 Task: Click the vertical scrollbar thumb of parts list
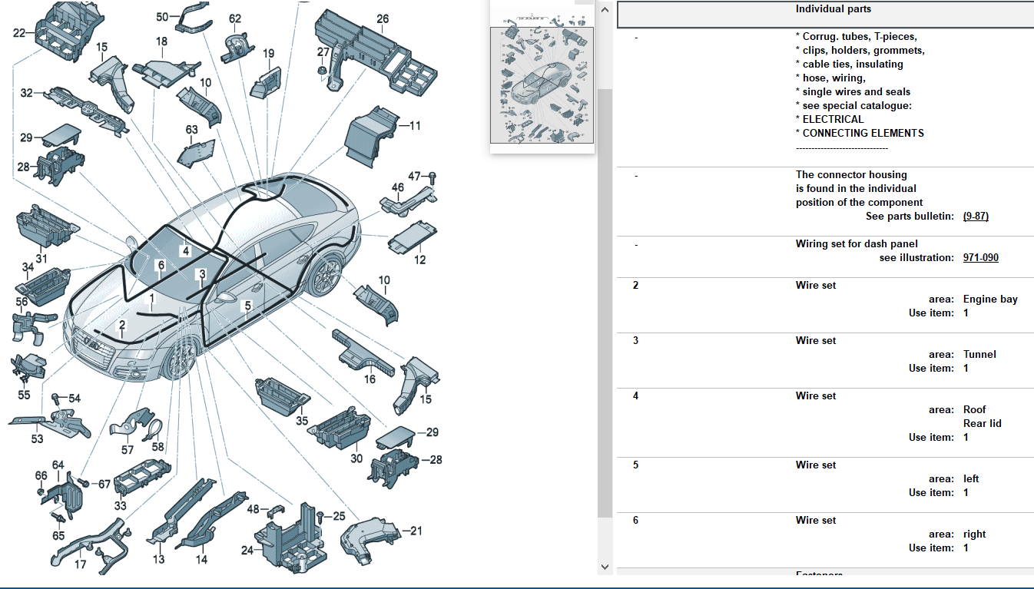605,303
